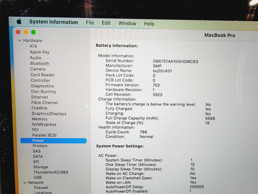Open the File menu
Viewport: 258px width, 194px height.
pyautogui.click(x=90, y=23)
